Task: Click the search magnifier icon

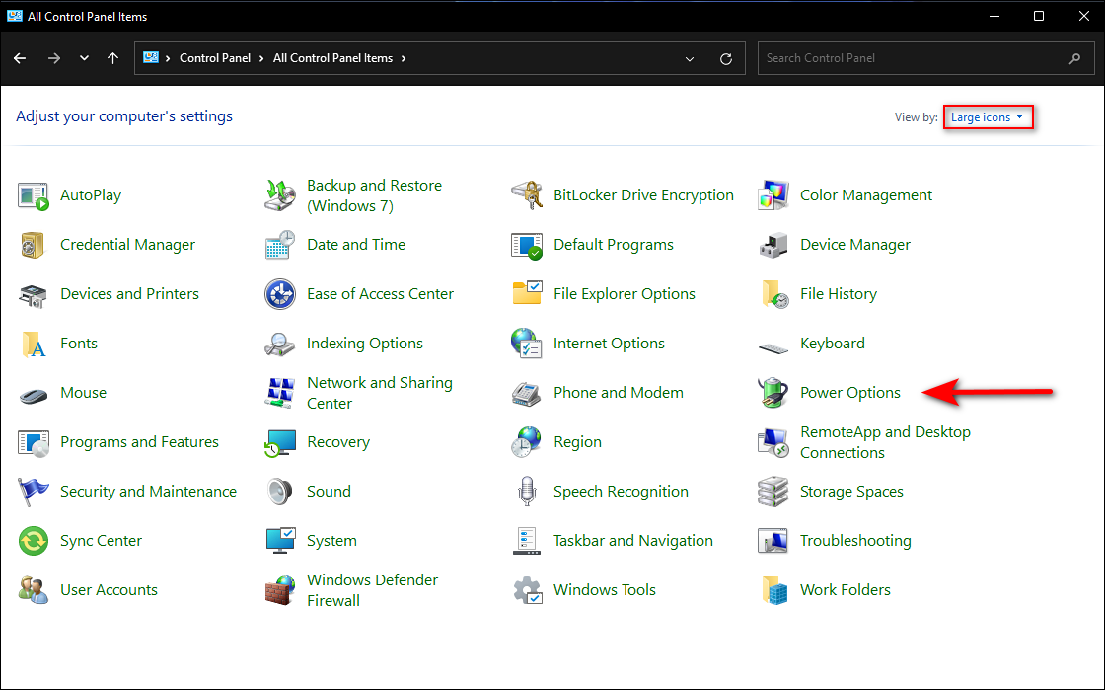Action: point(1074,58)
